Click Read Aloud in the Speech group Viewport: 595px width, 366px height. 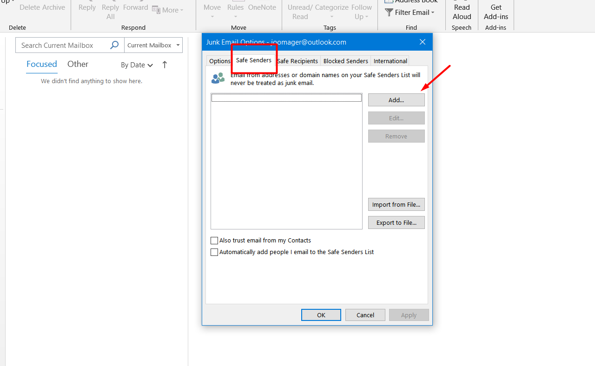tap(462, 12)
